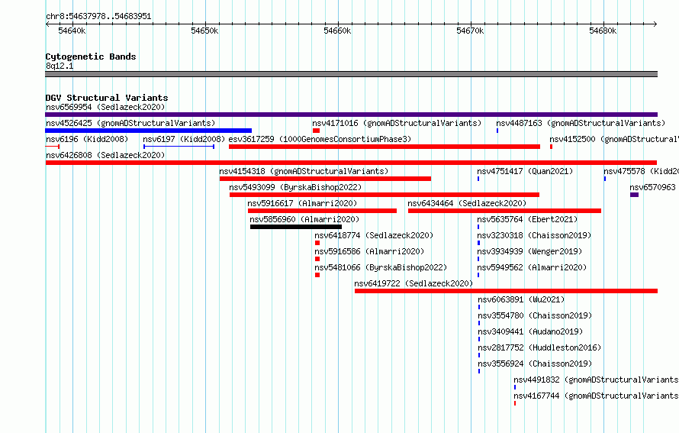Open nsv5856960 (Almarri2020) label
The height and width of the screenshot is (433, 679).
click(x=304, y=219)
